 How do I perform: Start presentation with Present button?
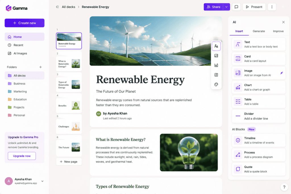click(254, 7)
